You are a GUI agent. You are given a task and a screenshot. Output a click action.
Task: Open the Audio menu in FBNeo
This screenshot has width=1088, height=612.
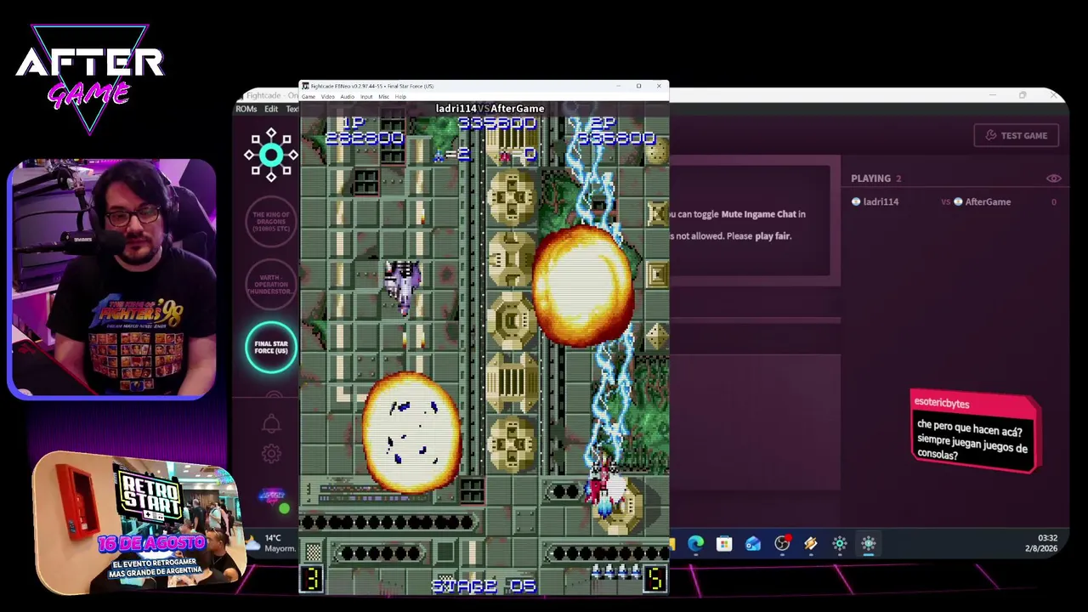tap(347, 97)
